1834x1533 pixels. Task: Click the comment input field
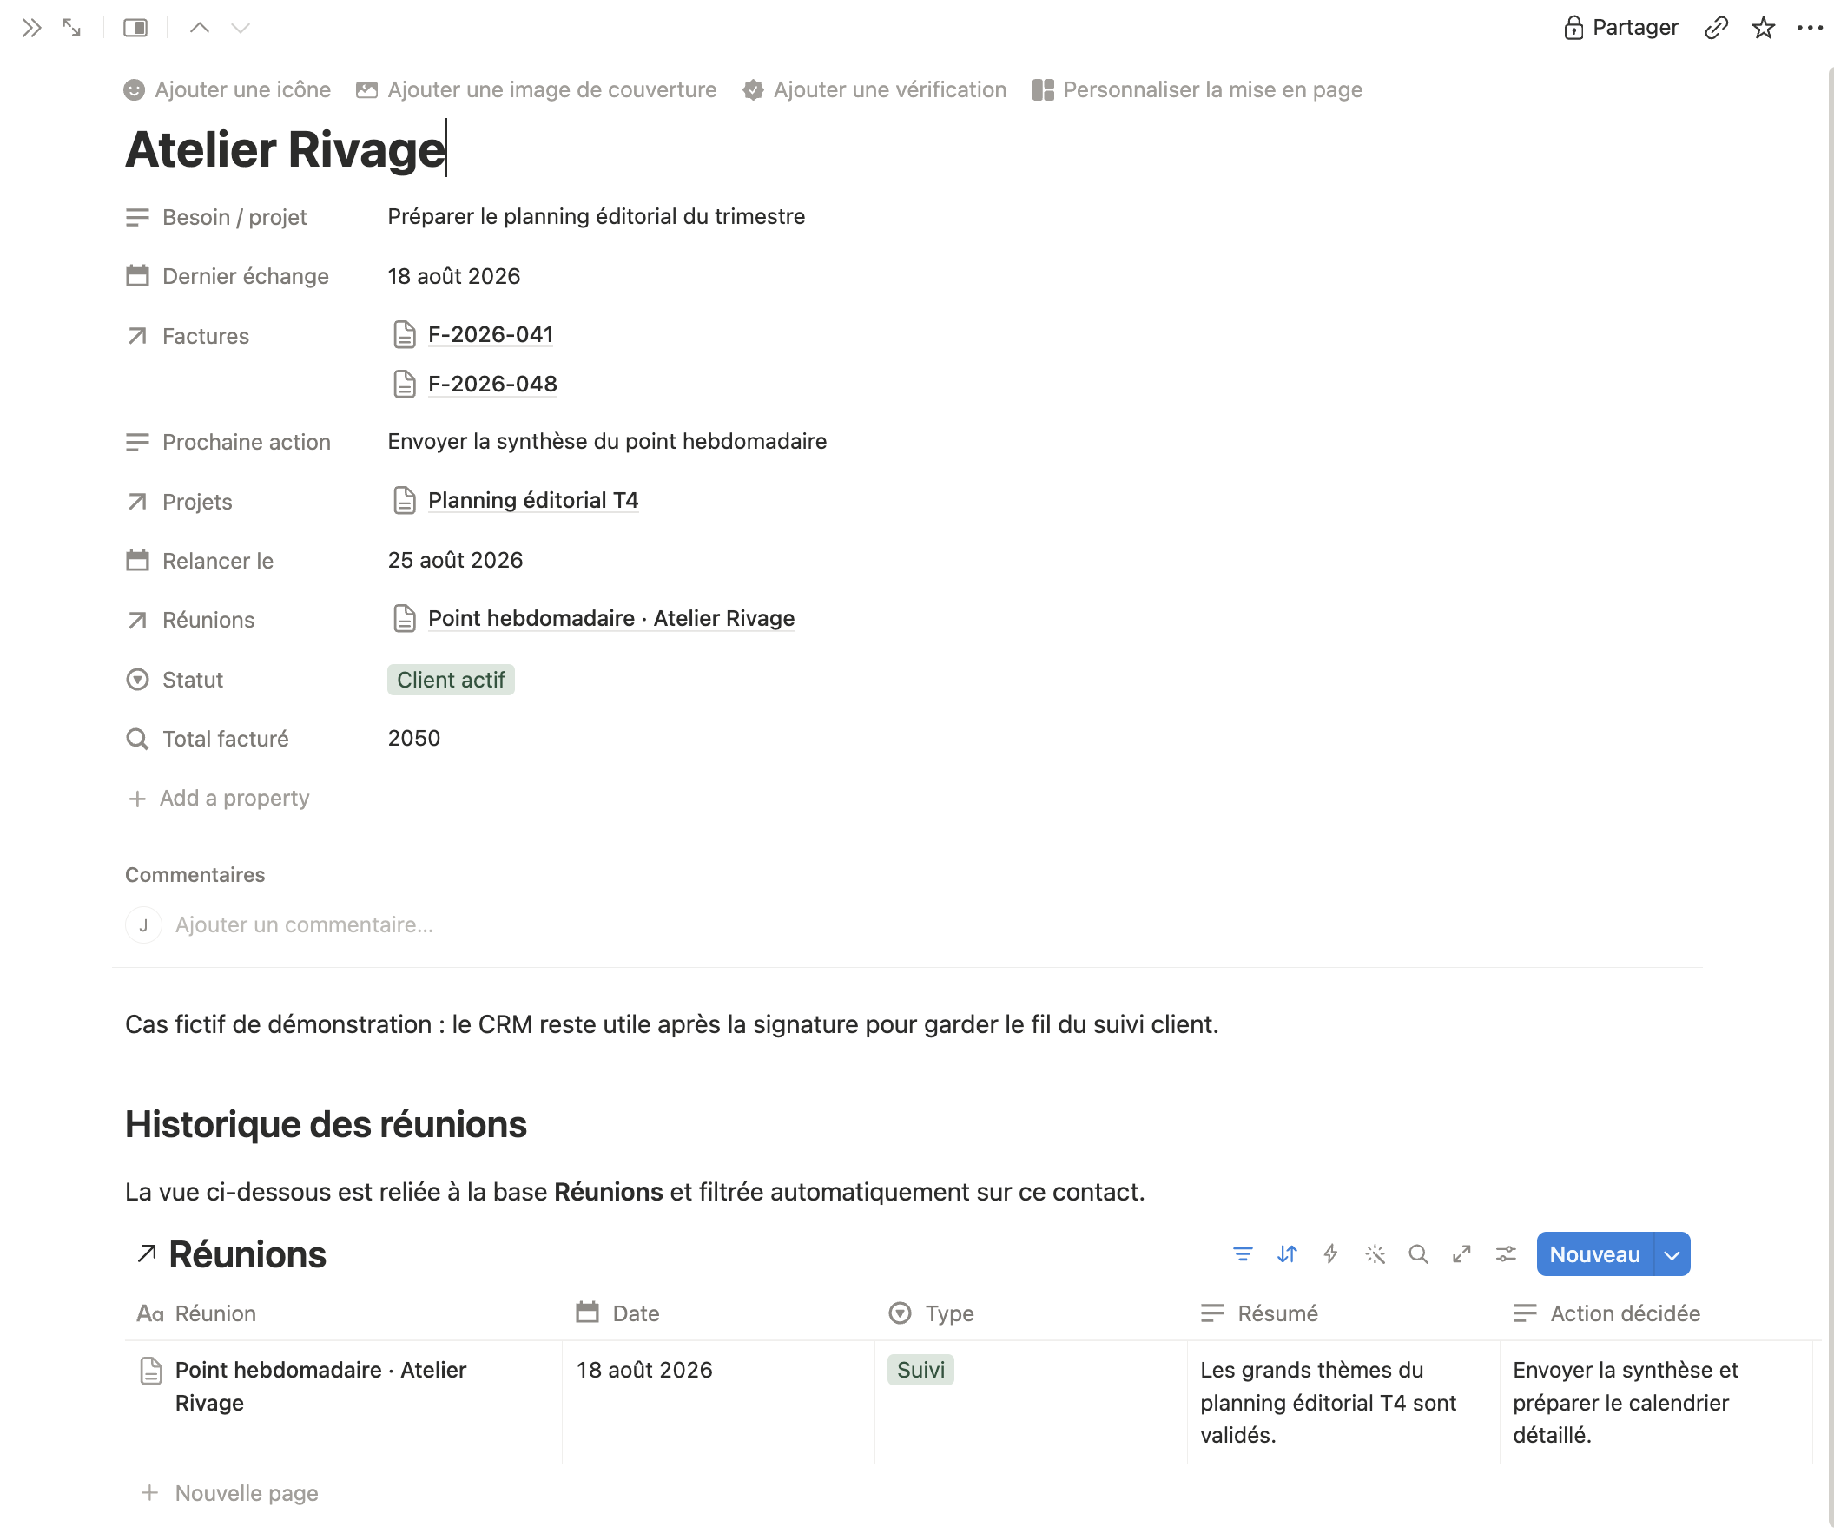(x=304, y=924)
